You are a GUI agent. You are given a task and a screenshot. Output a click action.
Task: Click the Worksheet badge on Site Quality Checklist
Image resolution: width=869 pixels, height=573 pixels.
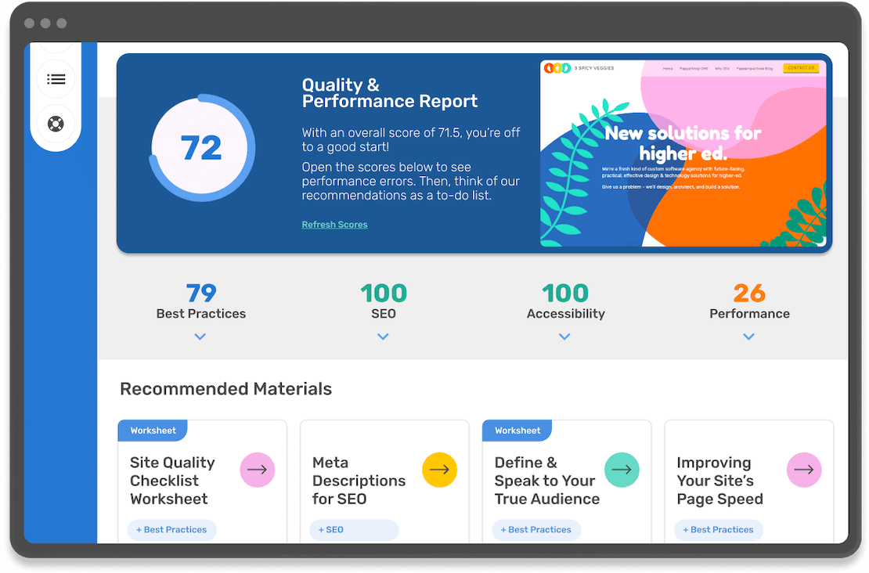click(x=153, y=430)
